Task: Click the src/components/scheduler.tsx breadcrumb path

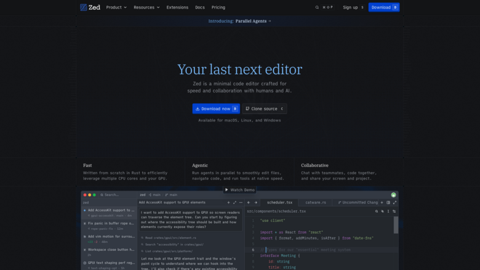Action: tap(276, 211)
